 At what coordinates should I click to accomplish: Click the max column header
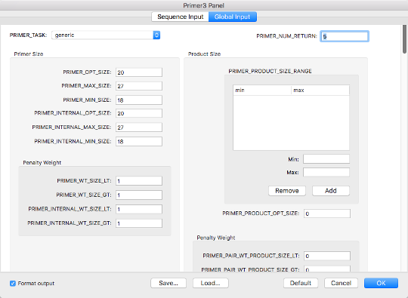[320, 90]
